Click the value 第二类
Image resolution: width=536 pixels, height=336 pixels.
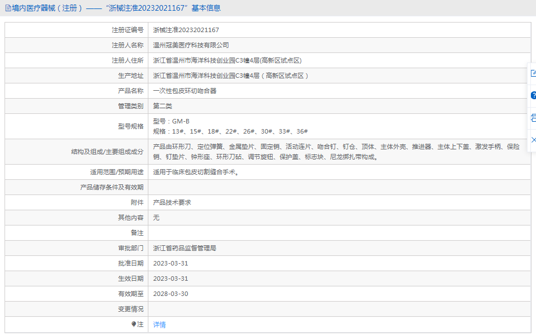[x=162, y=106]
